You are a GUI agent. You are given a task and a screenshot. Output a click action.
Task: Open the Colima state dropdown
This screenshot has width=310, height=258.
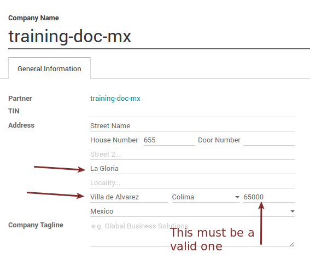206,197
